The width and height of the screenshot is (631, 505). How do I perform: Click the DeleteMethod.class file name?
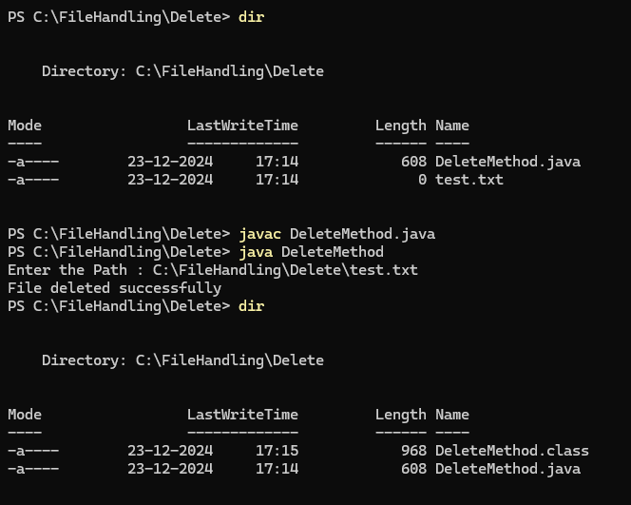tap(511, 451)
